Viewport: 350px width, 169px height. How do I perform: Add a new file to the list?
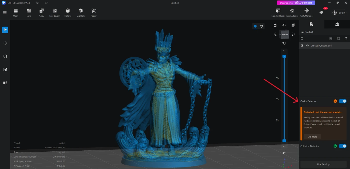coord(331,39)
